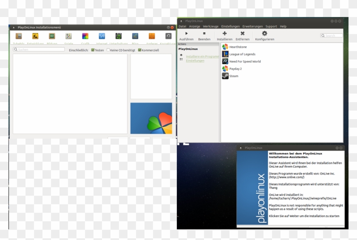Click the Installieren plus icon
The image size is (357, 240).
click(x=224, y=34)
